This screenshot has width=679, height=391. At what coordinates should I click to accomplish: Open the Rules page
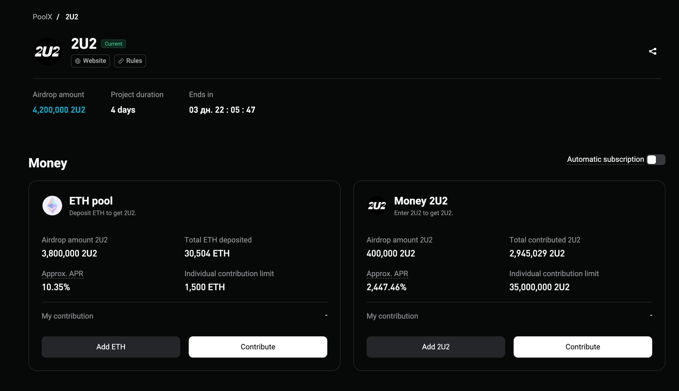pyautogui.click(x=130, y=61)
